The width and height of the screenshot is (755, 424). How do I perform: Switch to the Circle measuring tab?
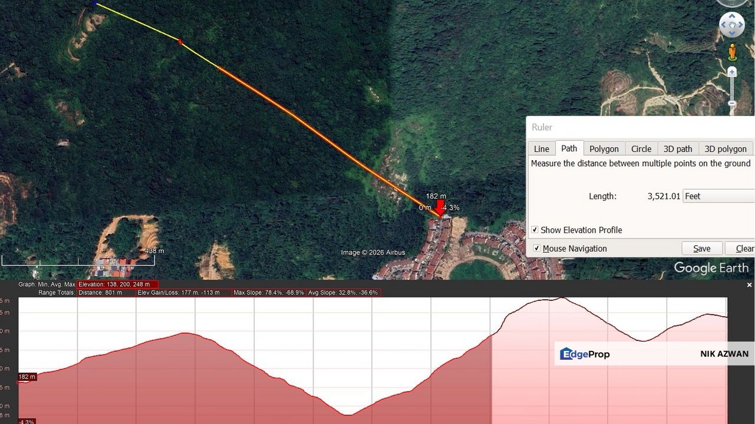[641, 148]
